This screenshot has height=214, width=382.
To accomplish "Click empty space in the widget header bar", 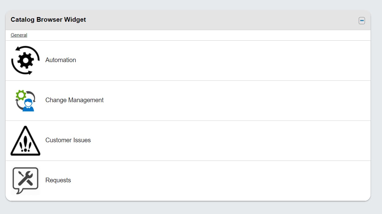I will pos(217,20).
